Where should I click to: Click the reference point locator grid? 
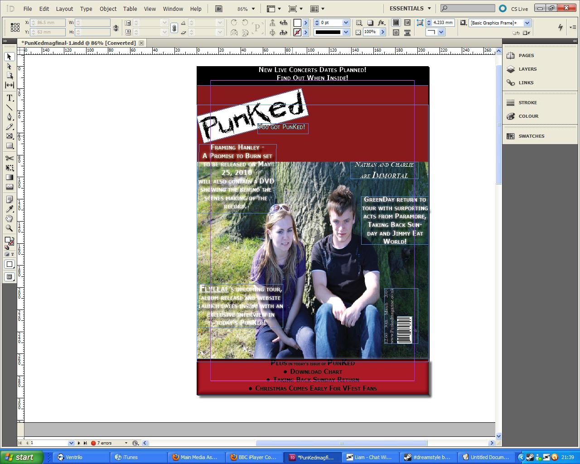15,27
